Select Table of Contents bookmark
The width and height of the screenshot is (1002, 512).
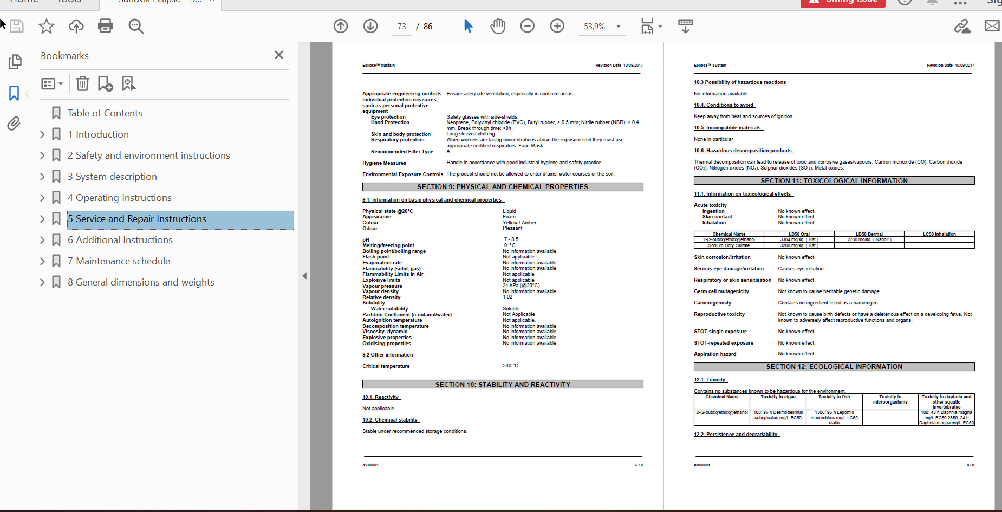pos(105,113)
